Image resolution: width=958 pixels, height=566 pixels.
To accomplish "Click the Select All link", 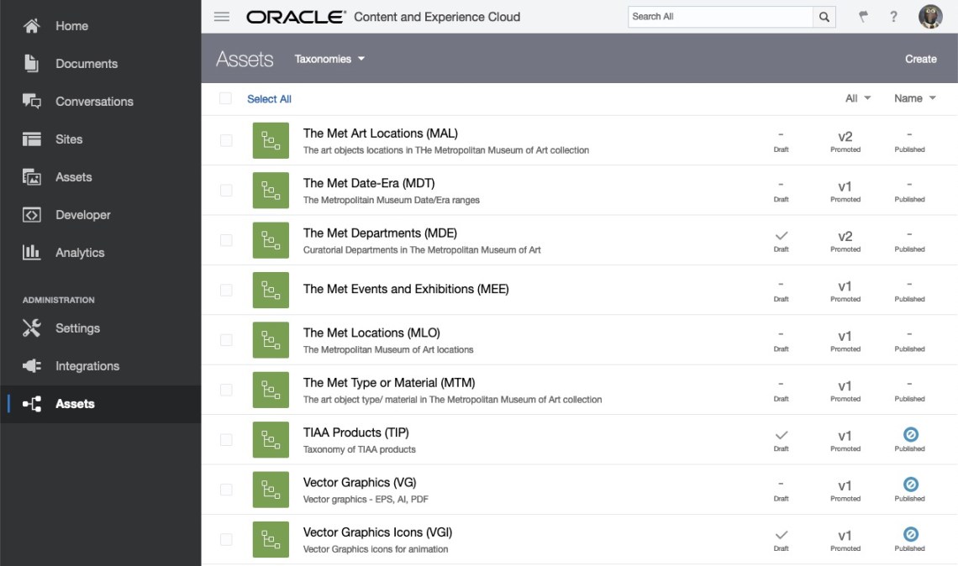I will click(269, 99).
